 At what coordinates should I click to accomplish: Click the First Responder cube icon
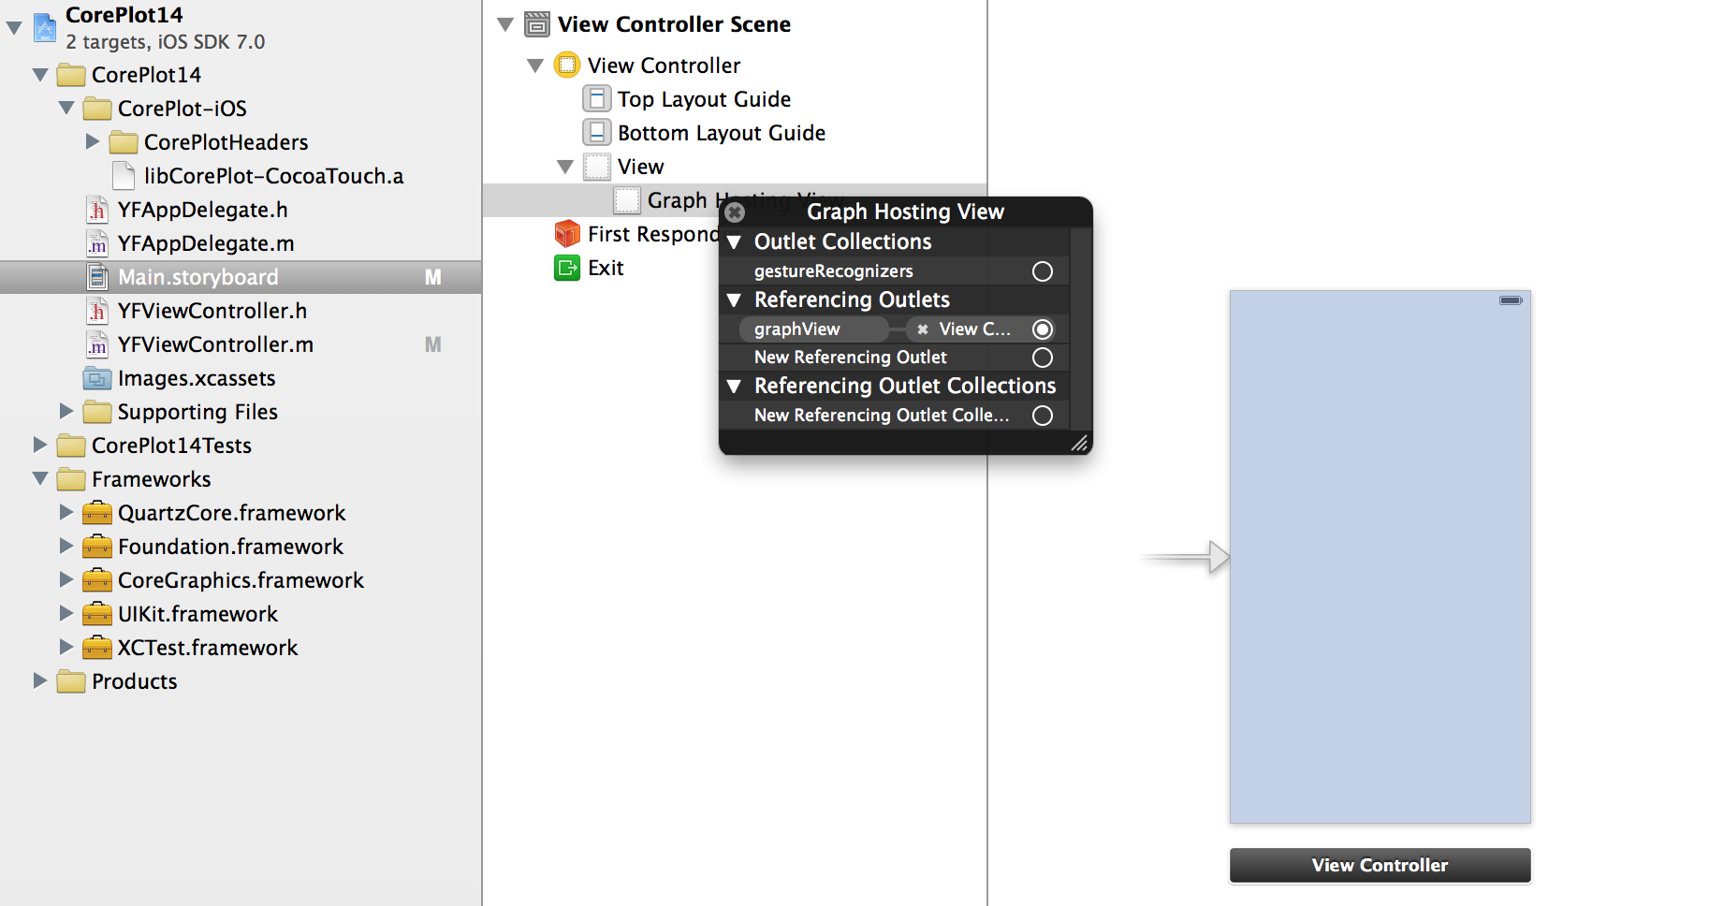point(567,234)
